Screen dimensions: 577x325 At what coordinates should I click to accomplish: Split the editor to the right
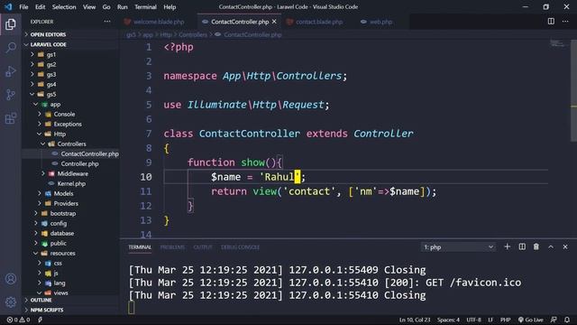point(551,22)
